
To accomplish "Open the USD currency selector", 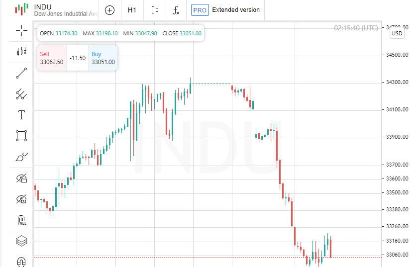I will [397, 33].
